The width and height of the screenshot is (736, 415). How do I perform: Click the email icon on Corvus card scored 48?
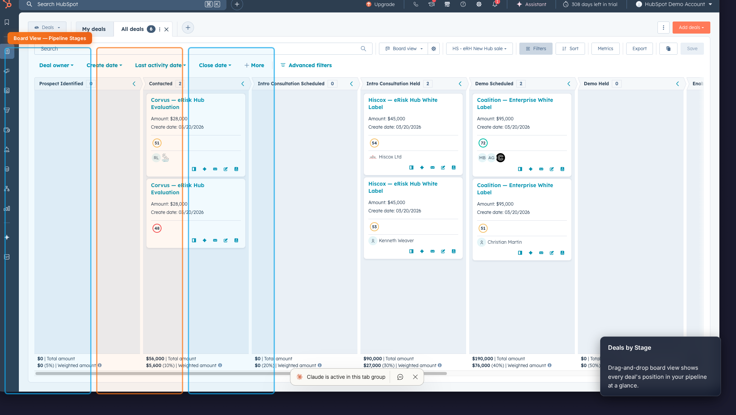coord(215,240)
